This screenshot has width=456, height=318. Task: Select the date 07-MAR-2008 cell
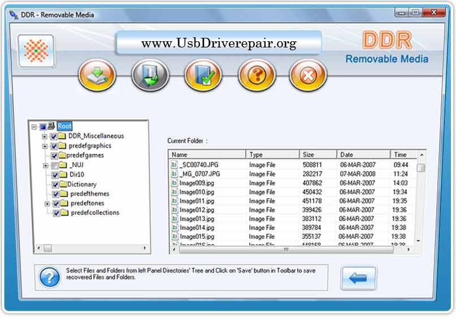[358, 174]
